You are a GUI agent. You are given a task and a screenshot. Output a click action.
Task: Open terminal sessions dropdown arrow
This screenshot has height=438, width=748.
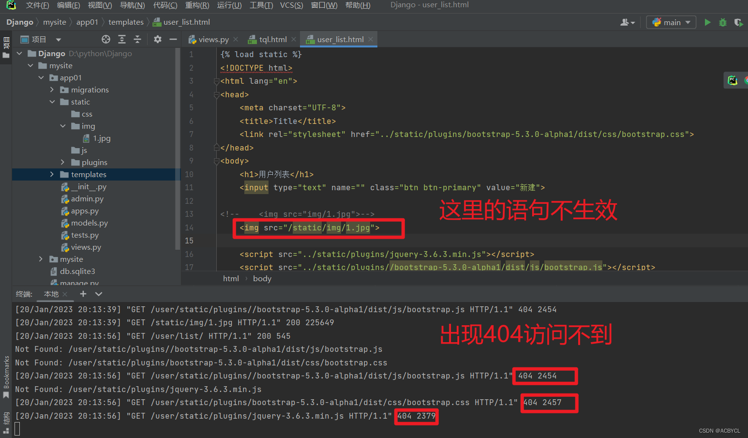[99, 294]
